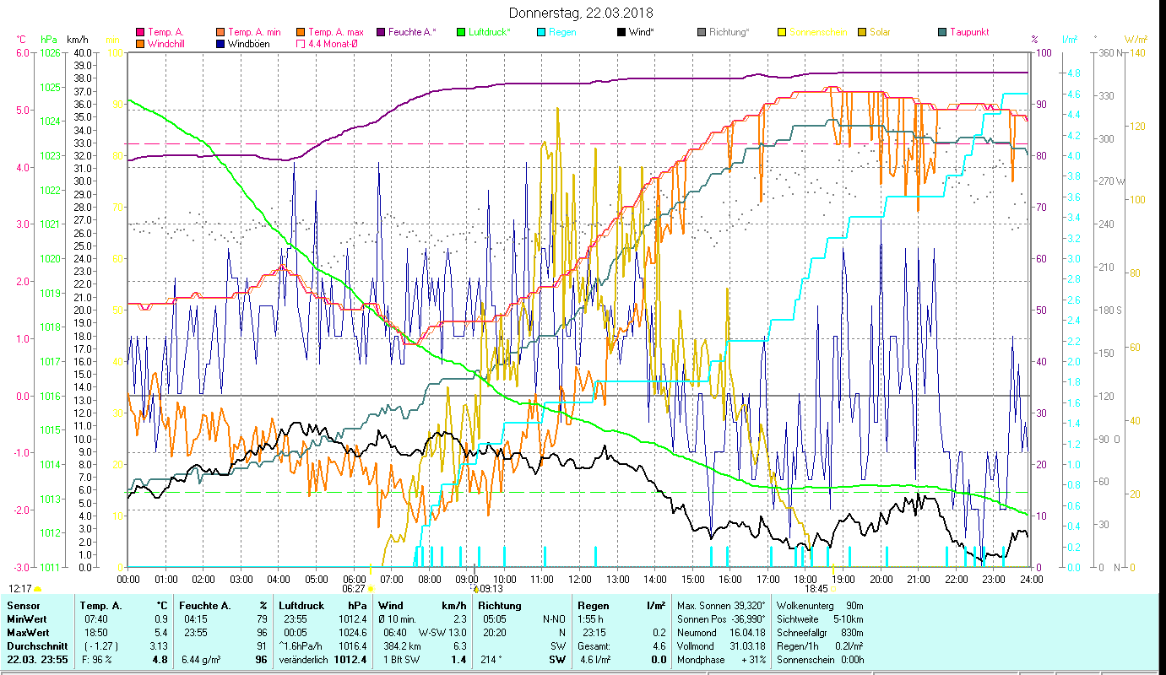Click the 'Gesamt:' rain total label
Screen dimensions: 1166x675
[594, 646]
